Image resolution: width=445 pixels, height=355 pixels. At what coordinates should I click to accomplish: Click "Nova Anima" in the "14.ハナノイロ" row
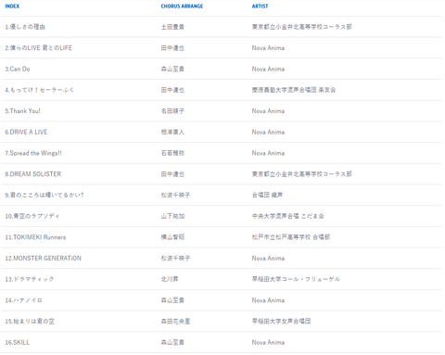pyautogui.click(x=268, y=300)
